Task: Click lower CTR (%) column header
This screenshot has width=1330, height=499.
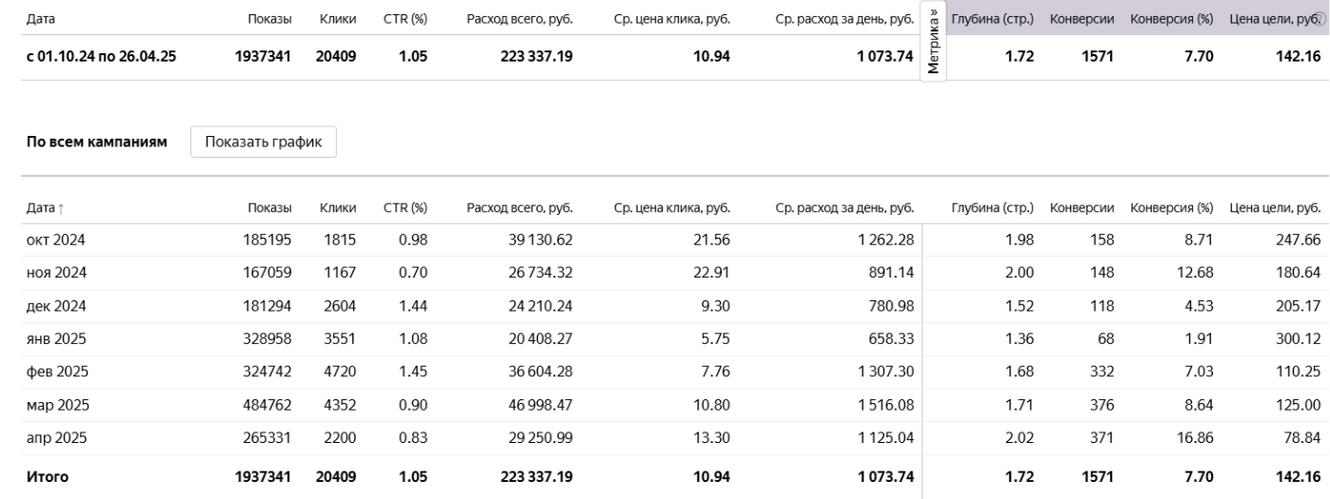Action: coord(407,207)
